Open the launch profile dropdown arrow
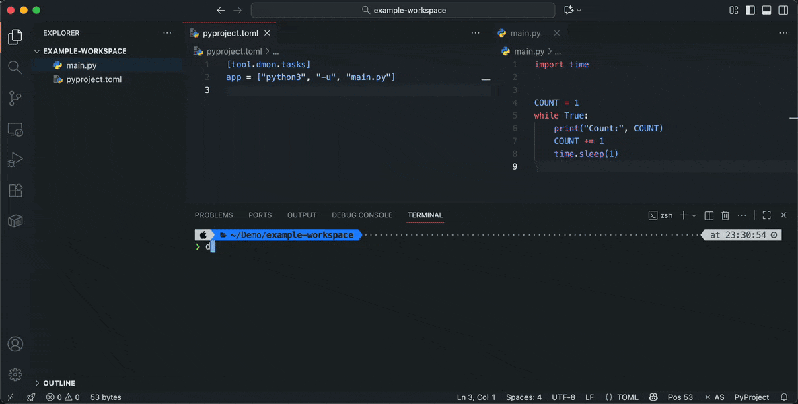This screenshot has height=404, width=798. (694, 215)
